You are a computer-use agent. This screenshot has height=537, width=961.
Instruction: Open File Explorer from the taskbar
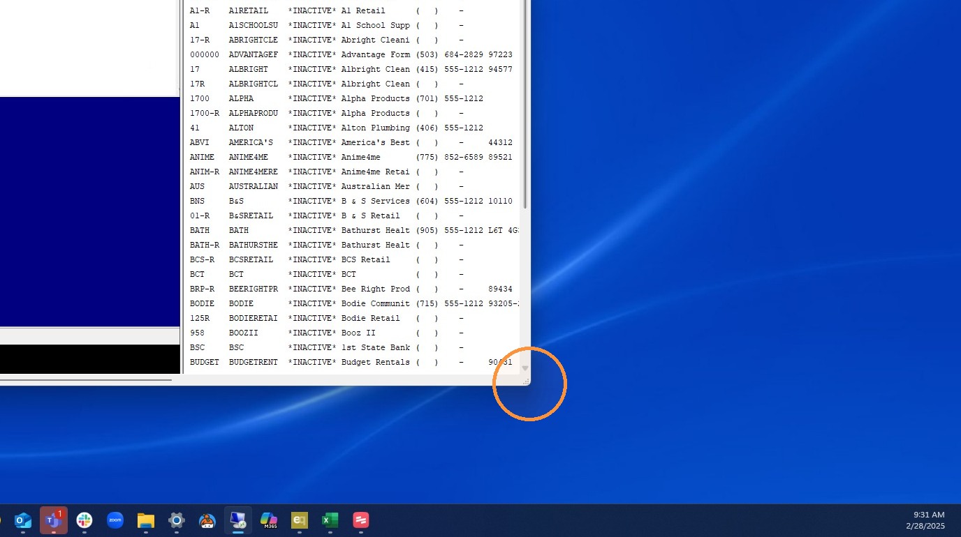tap(146, 520)
